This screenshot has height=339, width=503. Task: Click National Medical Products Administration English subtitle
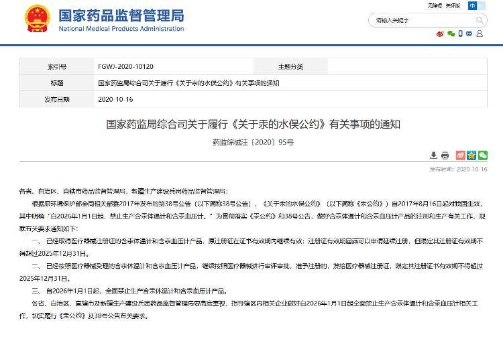pyautogui.click(x=121, y=29)
